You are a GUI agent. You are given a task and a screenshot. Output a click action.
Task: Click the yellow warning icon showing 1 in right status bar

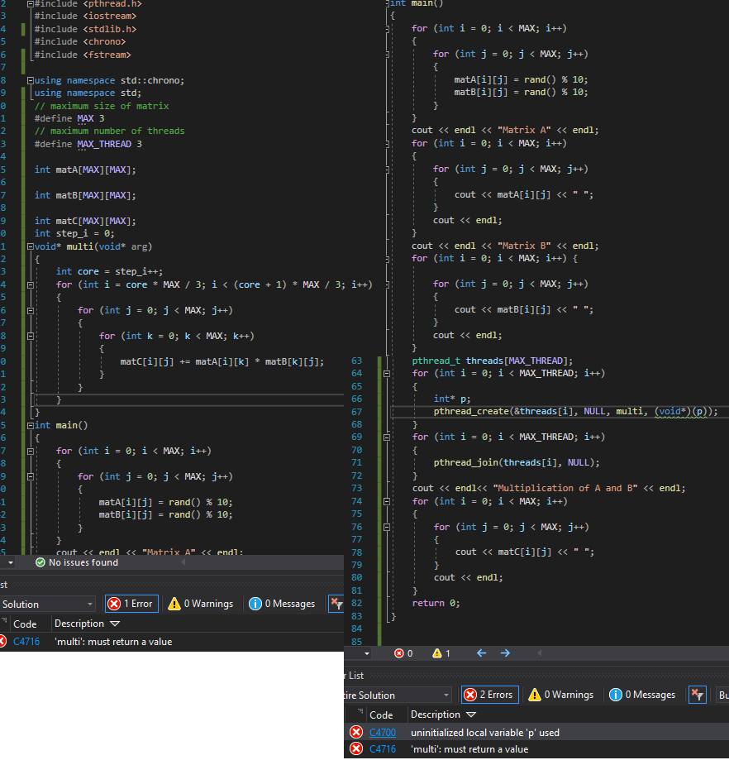437,653
